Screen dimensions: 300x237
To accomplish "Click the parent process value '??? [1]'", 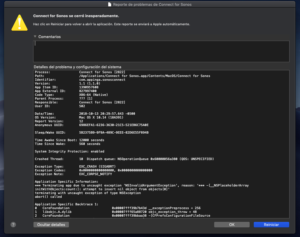I will (x=86, y=98).
